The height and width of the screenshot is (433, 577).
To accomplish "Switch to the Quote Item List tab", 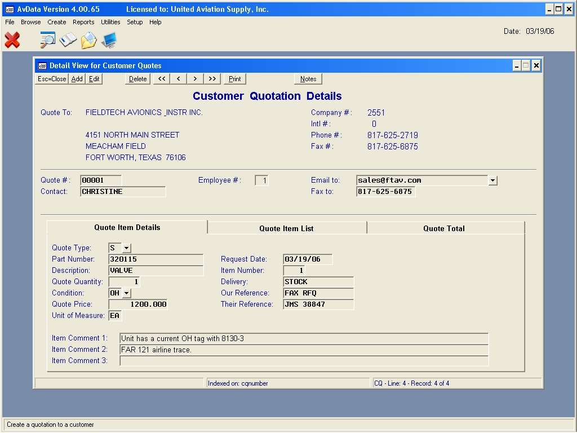I will (x=286, y=228).
